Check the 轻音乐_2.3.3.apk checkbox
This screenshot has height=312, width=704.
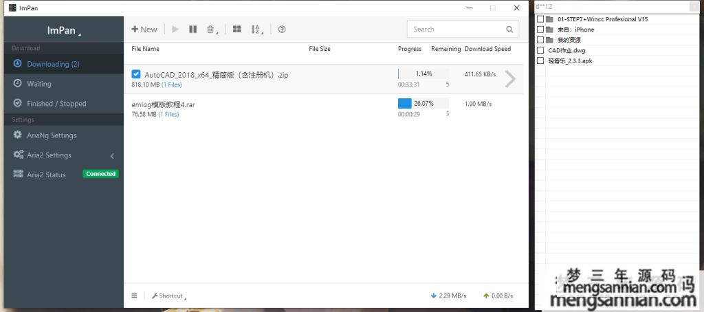coord(540,60)
